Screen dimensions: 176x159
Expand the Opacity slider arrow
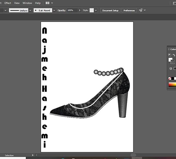[x=80, y=10]
